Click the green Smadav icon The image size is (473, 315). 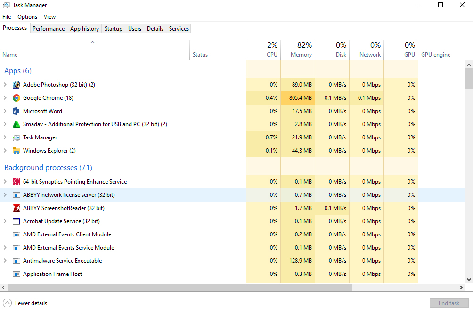coord(16,124)
